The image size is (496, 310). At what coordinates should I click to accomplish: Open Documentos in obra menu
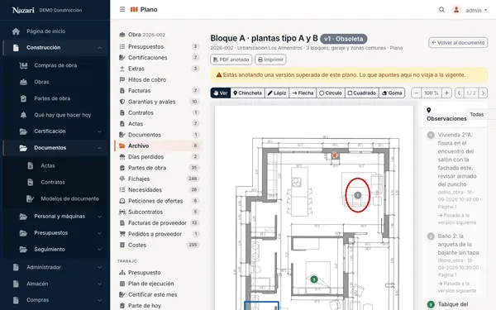coord(158,135)
